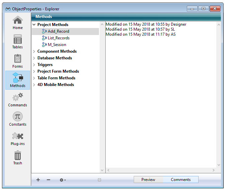The image size is (226, 191).
Task: Click the minus delete button
Action: click(x=48, y=180)
